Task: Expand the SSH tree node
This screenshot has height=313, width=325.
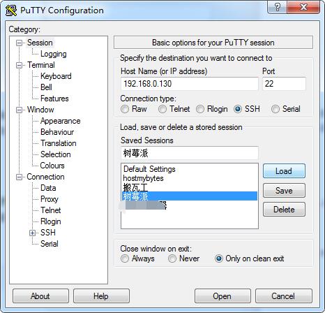Action: click(33, 233)
